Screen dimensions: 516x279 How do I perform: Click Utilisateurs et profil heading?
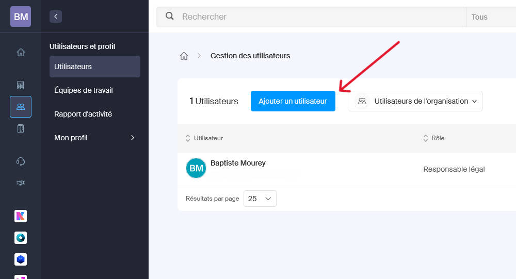82,46
